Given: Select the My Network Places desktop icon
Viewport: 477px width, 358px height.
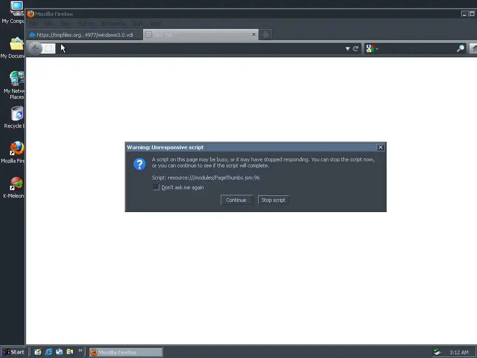Looking at the screenshot, I should point(14,85).
